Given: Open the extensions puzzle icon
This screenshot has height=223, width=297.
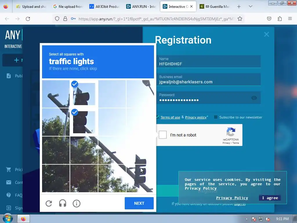Looking at the screenshot, I should (280, 19).
